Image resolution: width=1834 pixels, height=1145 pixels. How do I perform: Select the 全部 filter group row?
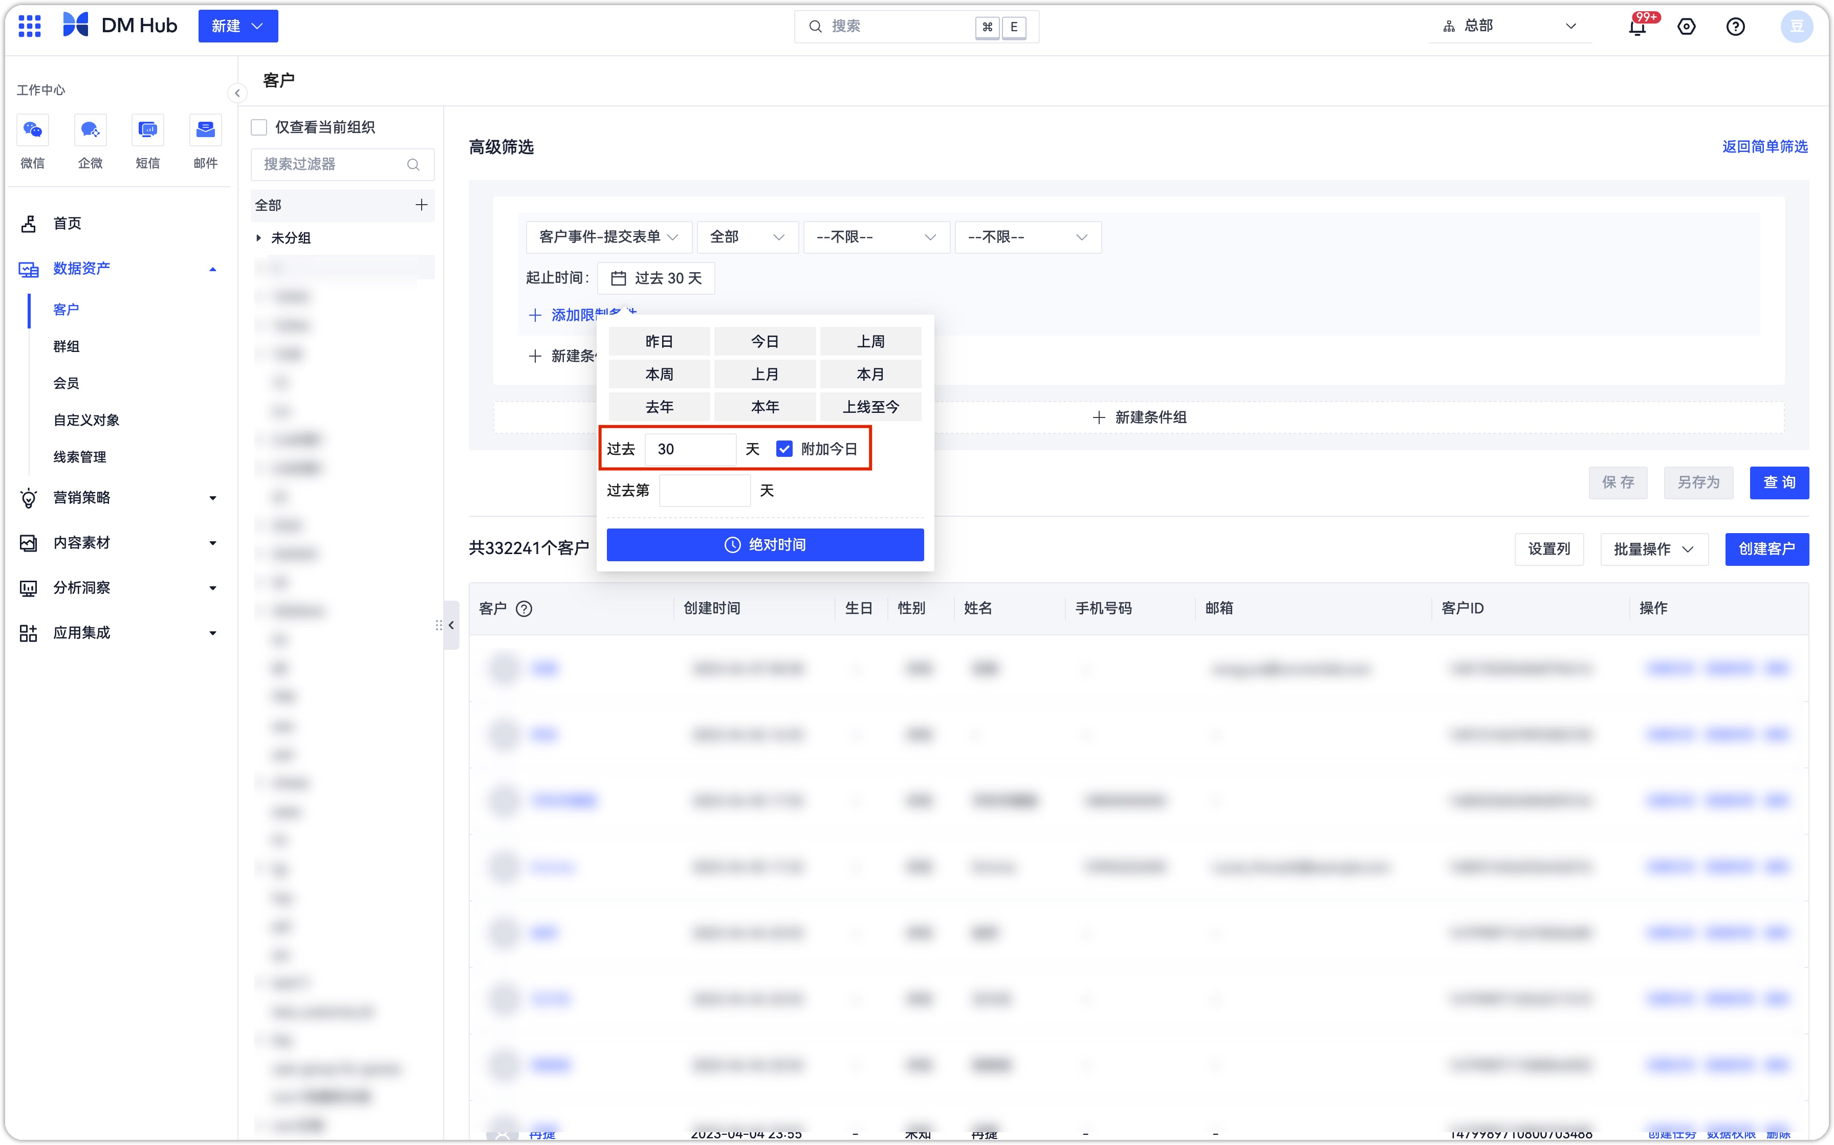[342, 205]
